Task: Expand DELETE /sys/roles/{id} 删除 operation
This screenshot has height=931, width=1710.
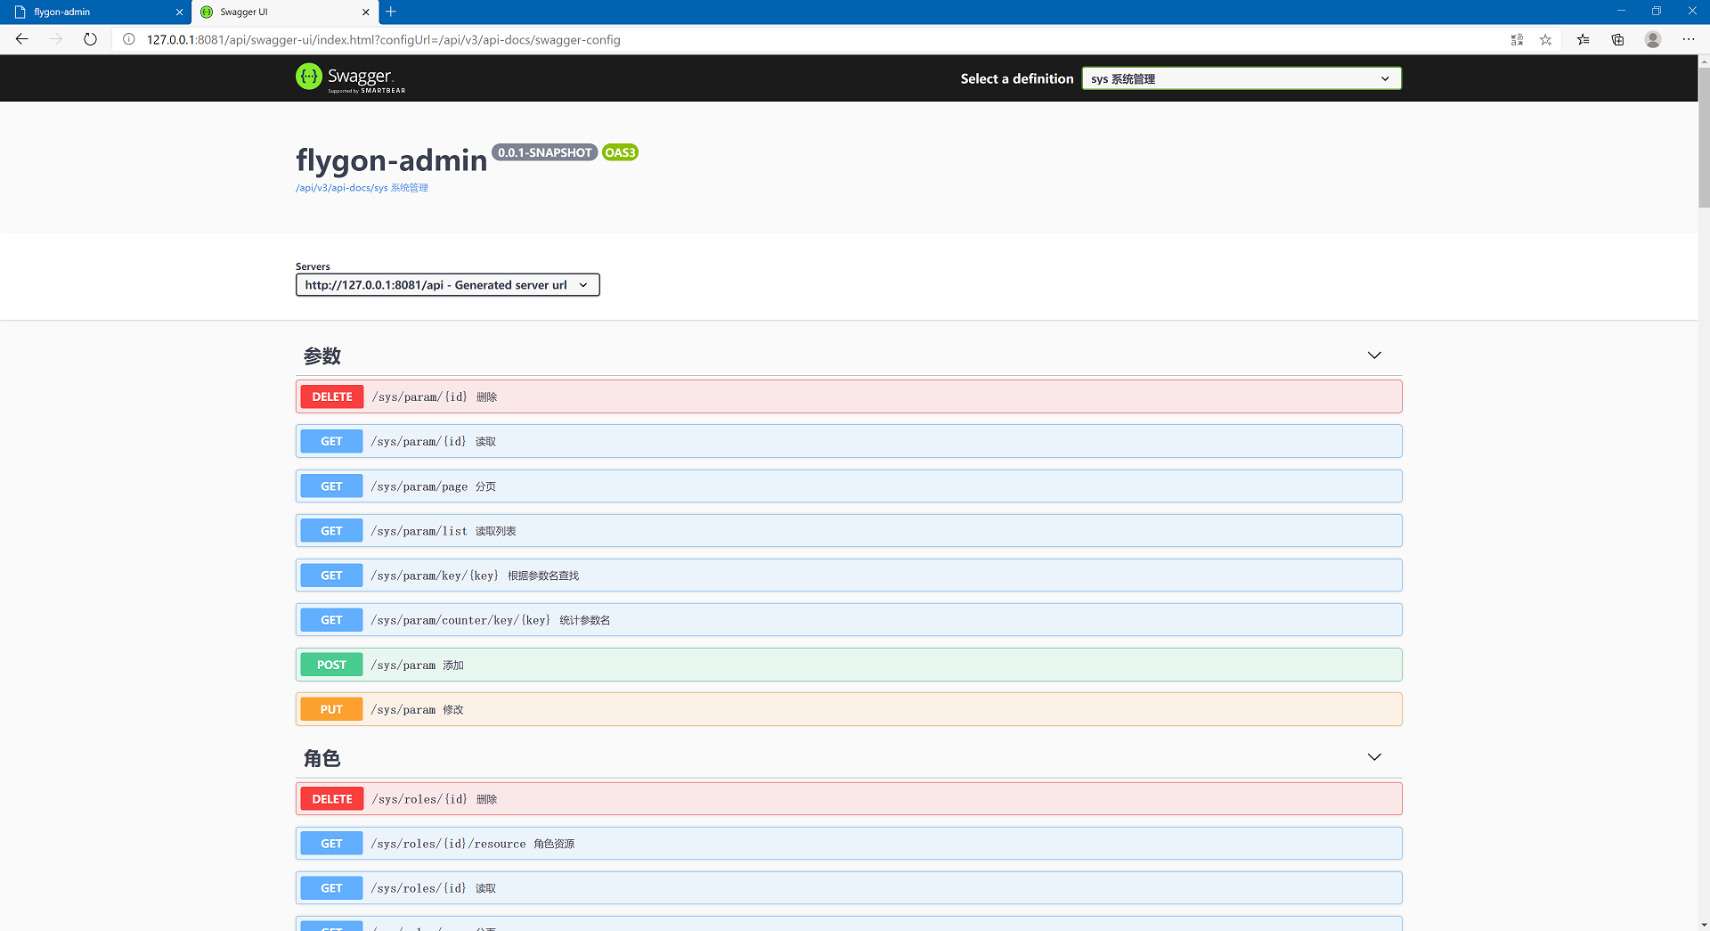Action: click(x=849, y=799)
